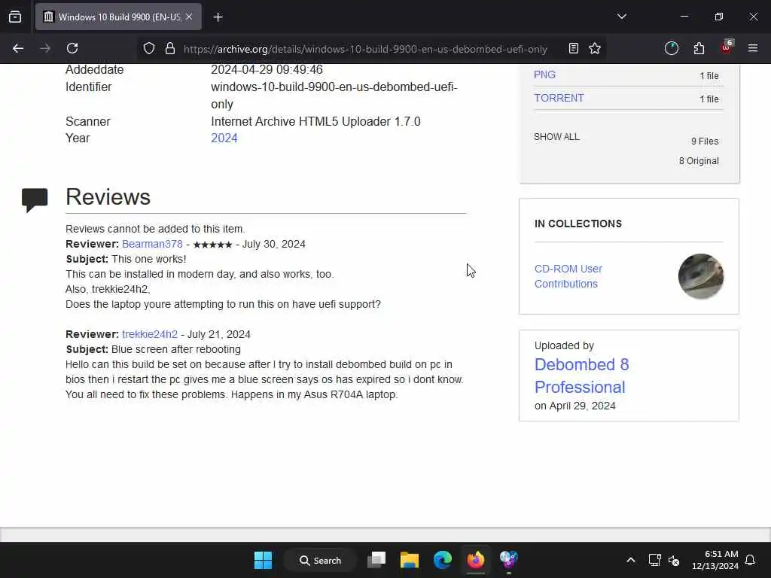The width and height of the screenshot is (771, 578).
Task: Expand the List all tabs chevron
Action: (x=621, y=17)
